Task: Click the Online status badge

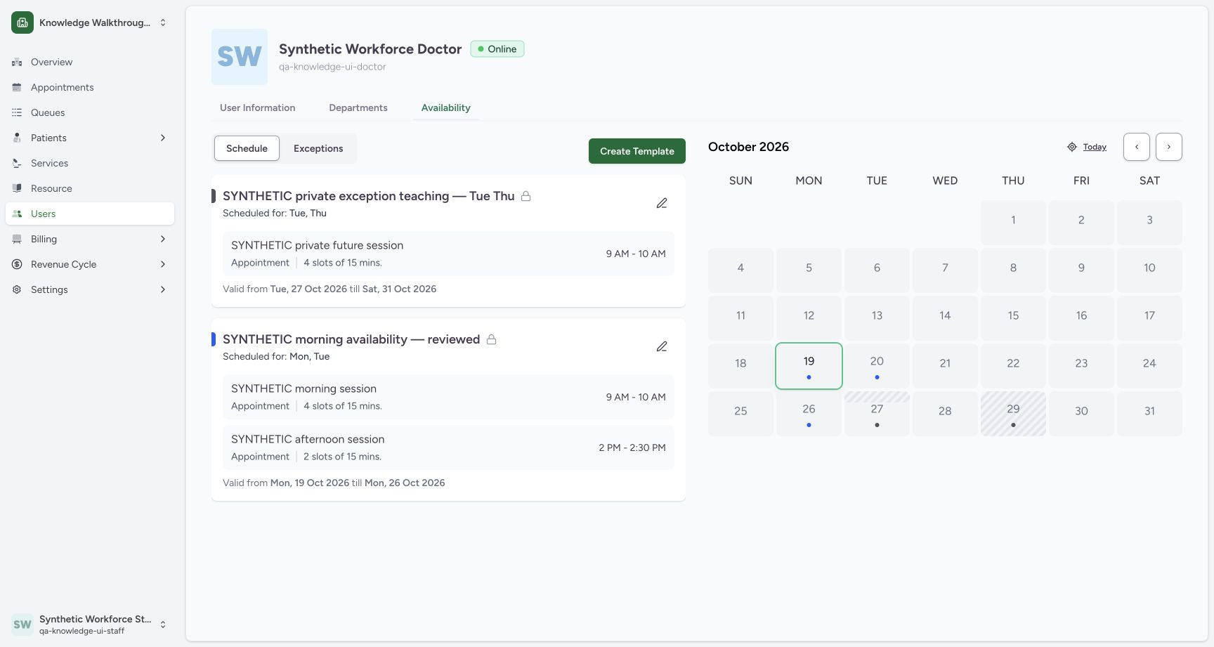Action: pos(497,49)
